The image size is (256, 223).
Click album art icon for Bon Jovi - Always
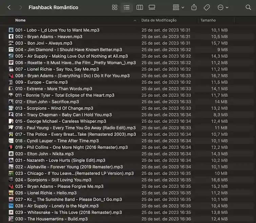[11, 43]
